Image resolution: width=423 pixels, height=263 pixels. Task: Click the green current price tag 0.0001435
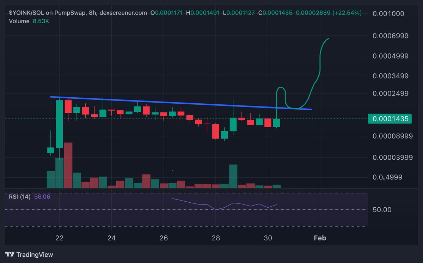tap(389, 119)
